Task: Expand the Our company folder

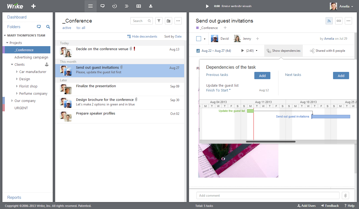Action: point(12,101)
